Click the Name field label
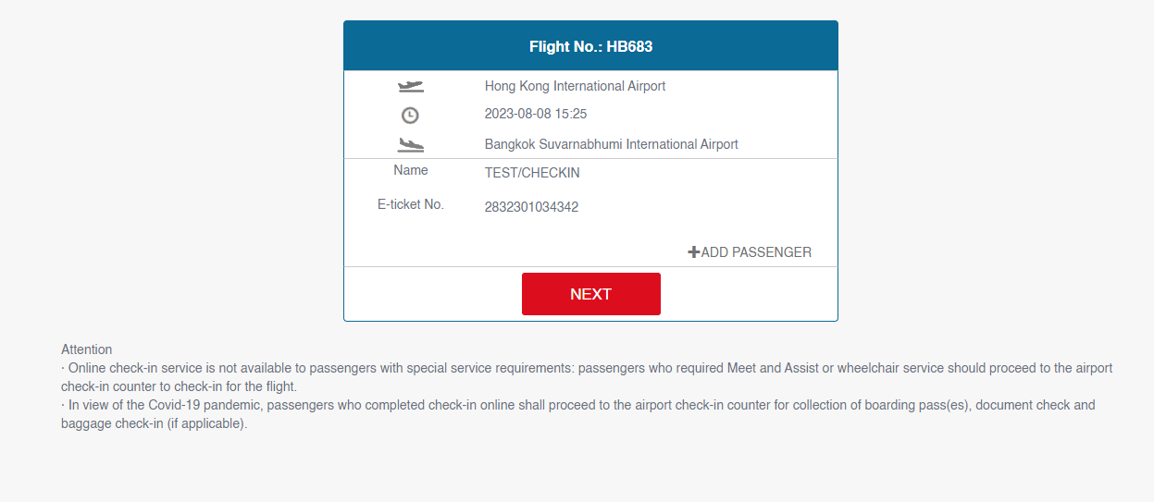The image size is (1154, 502). click(x=411, y=170)
